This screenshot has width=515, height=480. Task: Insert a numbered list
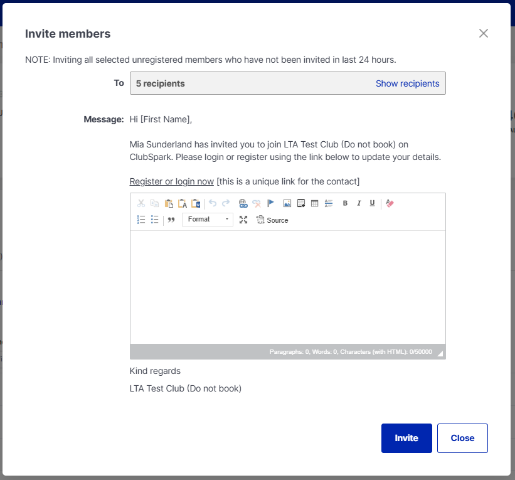(141, 220)
